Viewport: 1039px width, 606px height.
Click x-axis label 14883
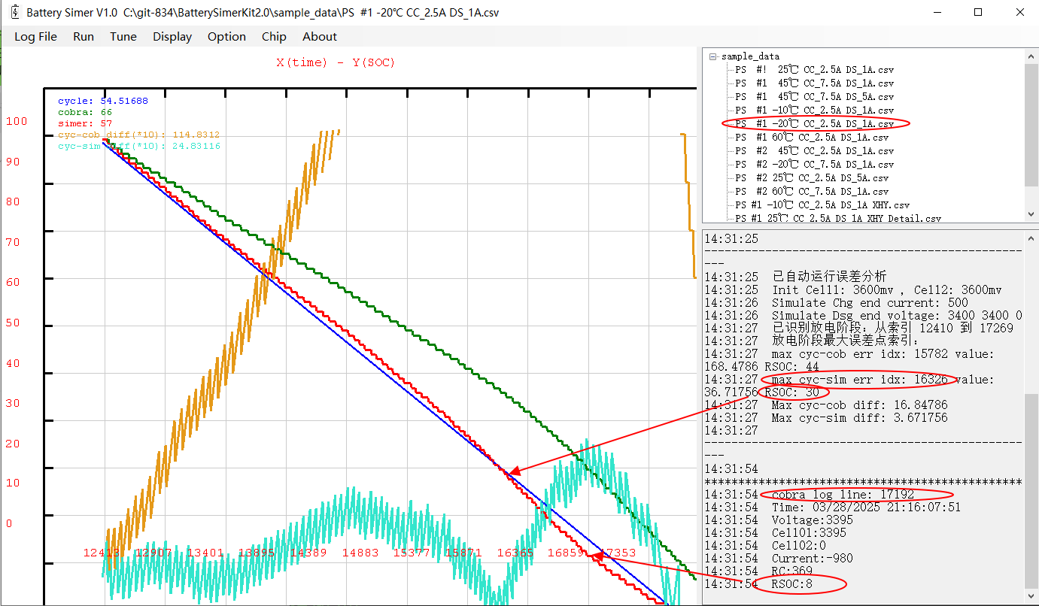[x=360, y=553]
